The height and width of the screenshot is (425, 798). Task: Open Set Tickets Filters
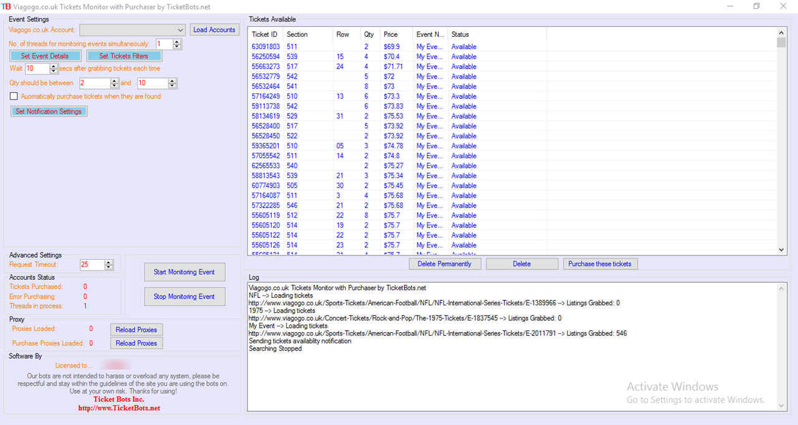point(124,56)
